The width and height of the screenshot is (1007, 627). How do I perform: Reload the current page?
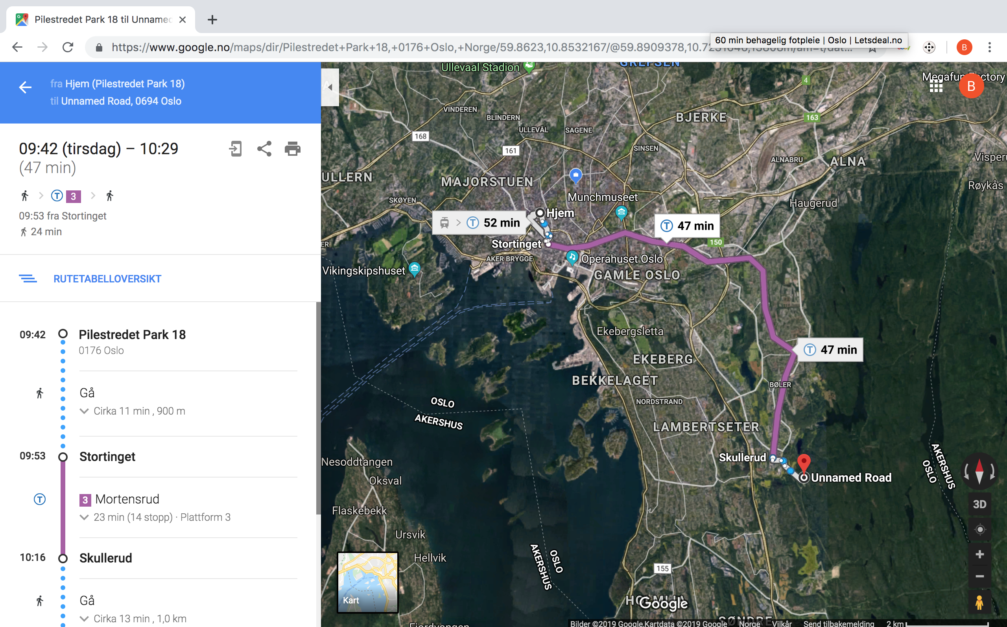pos(68,47)
